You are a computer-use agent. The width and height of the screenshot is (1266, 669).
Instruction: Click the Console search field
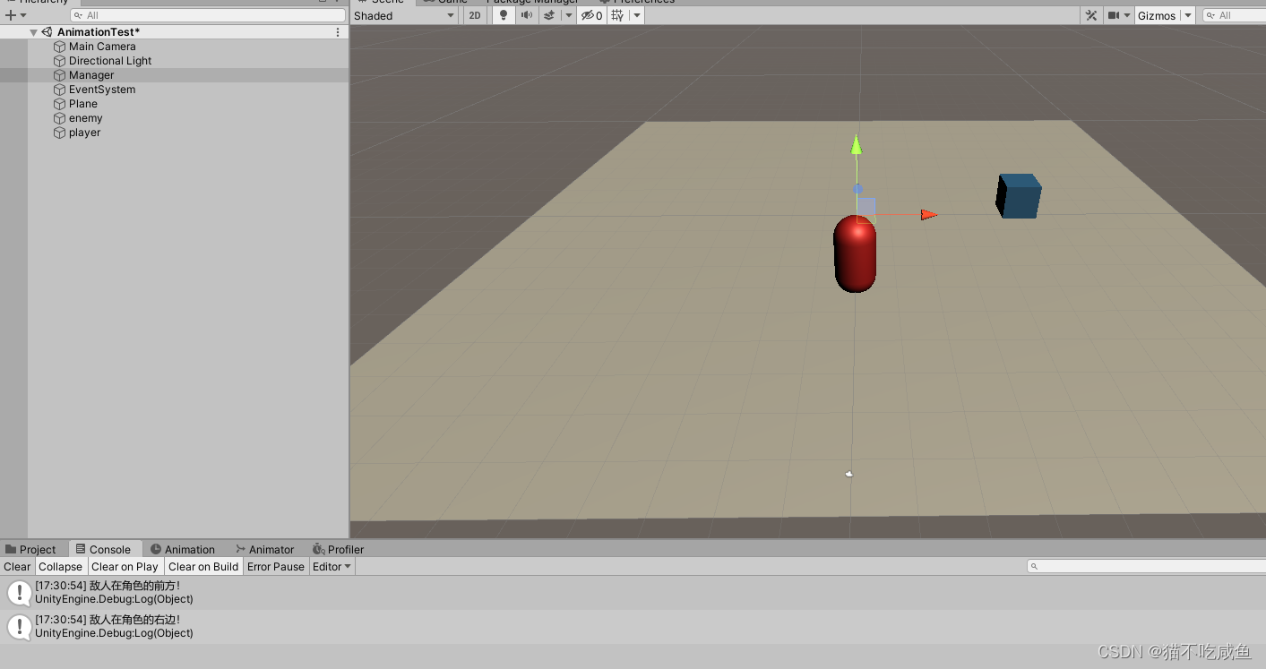tap(1146, 566)
